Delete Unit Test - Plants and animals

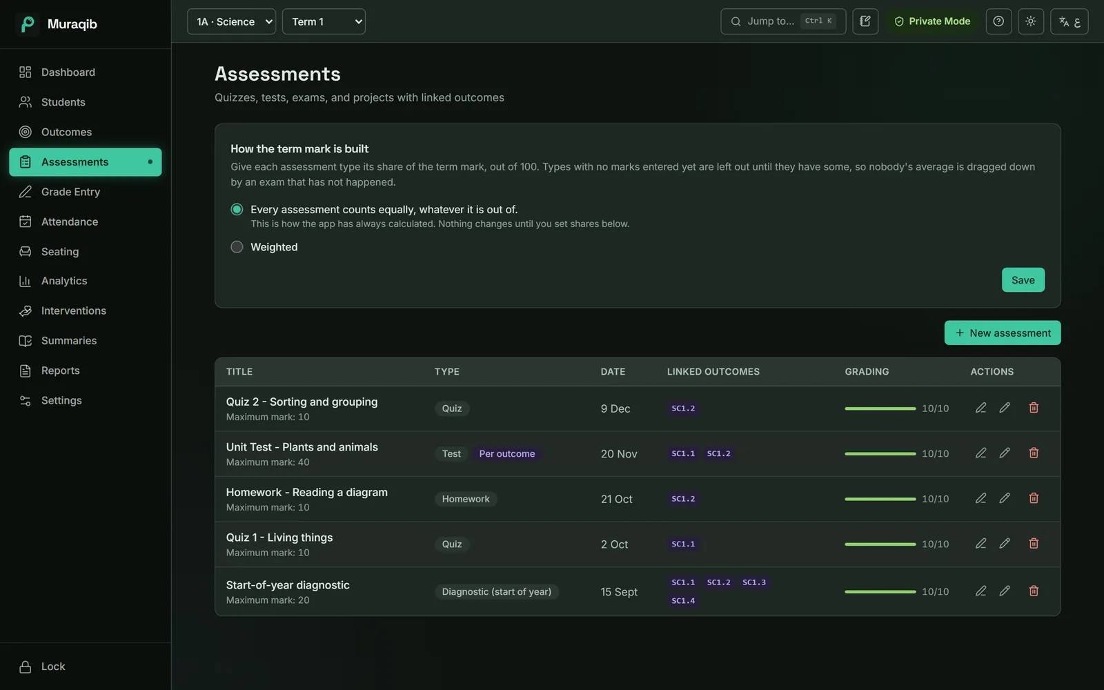coord(1034,453)
